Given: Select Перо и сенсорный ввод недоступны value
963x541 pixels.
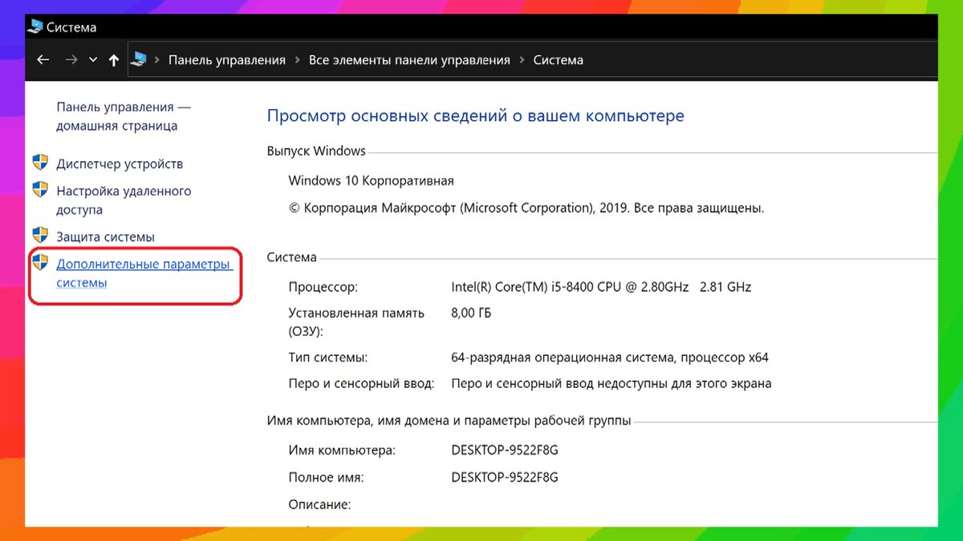Looking at the screenshot, I should (x=612, y=384).
